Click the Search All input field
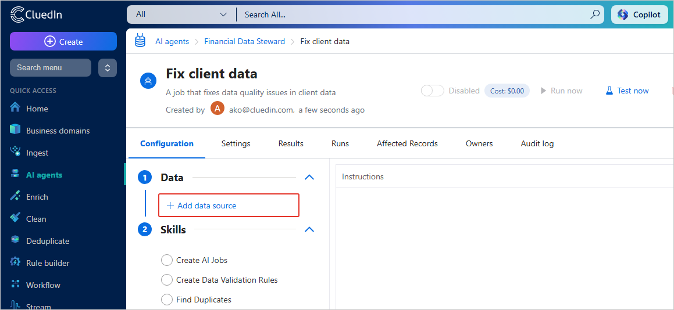Screen dimensions: 674x310 coord(413,14)
